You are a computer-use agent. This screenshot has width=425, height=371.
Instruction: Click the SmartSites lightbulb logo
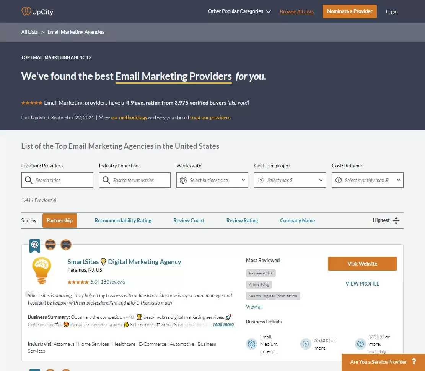(x=41, y=271)
